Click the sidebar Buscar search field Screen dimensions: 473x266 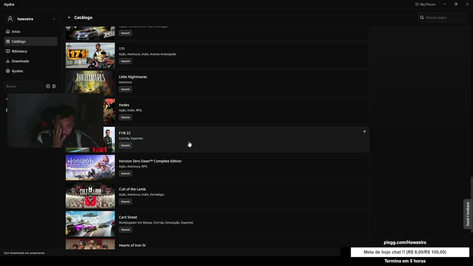pyautogui.click(x=24, y=86)
